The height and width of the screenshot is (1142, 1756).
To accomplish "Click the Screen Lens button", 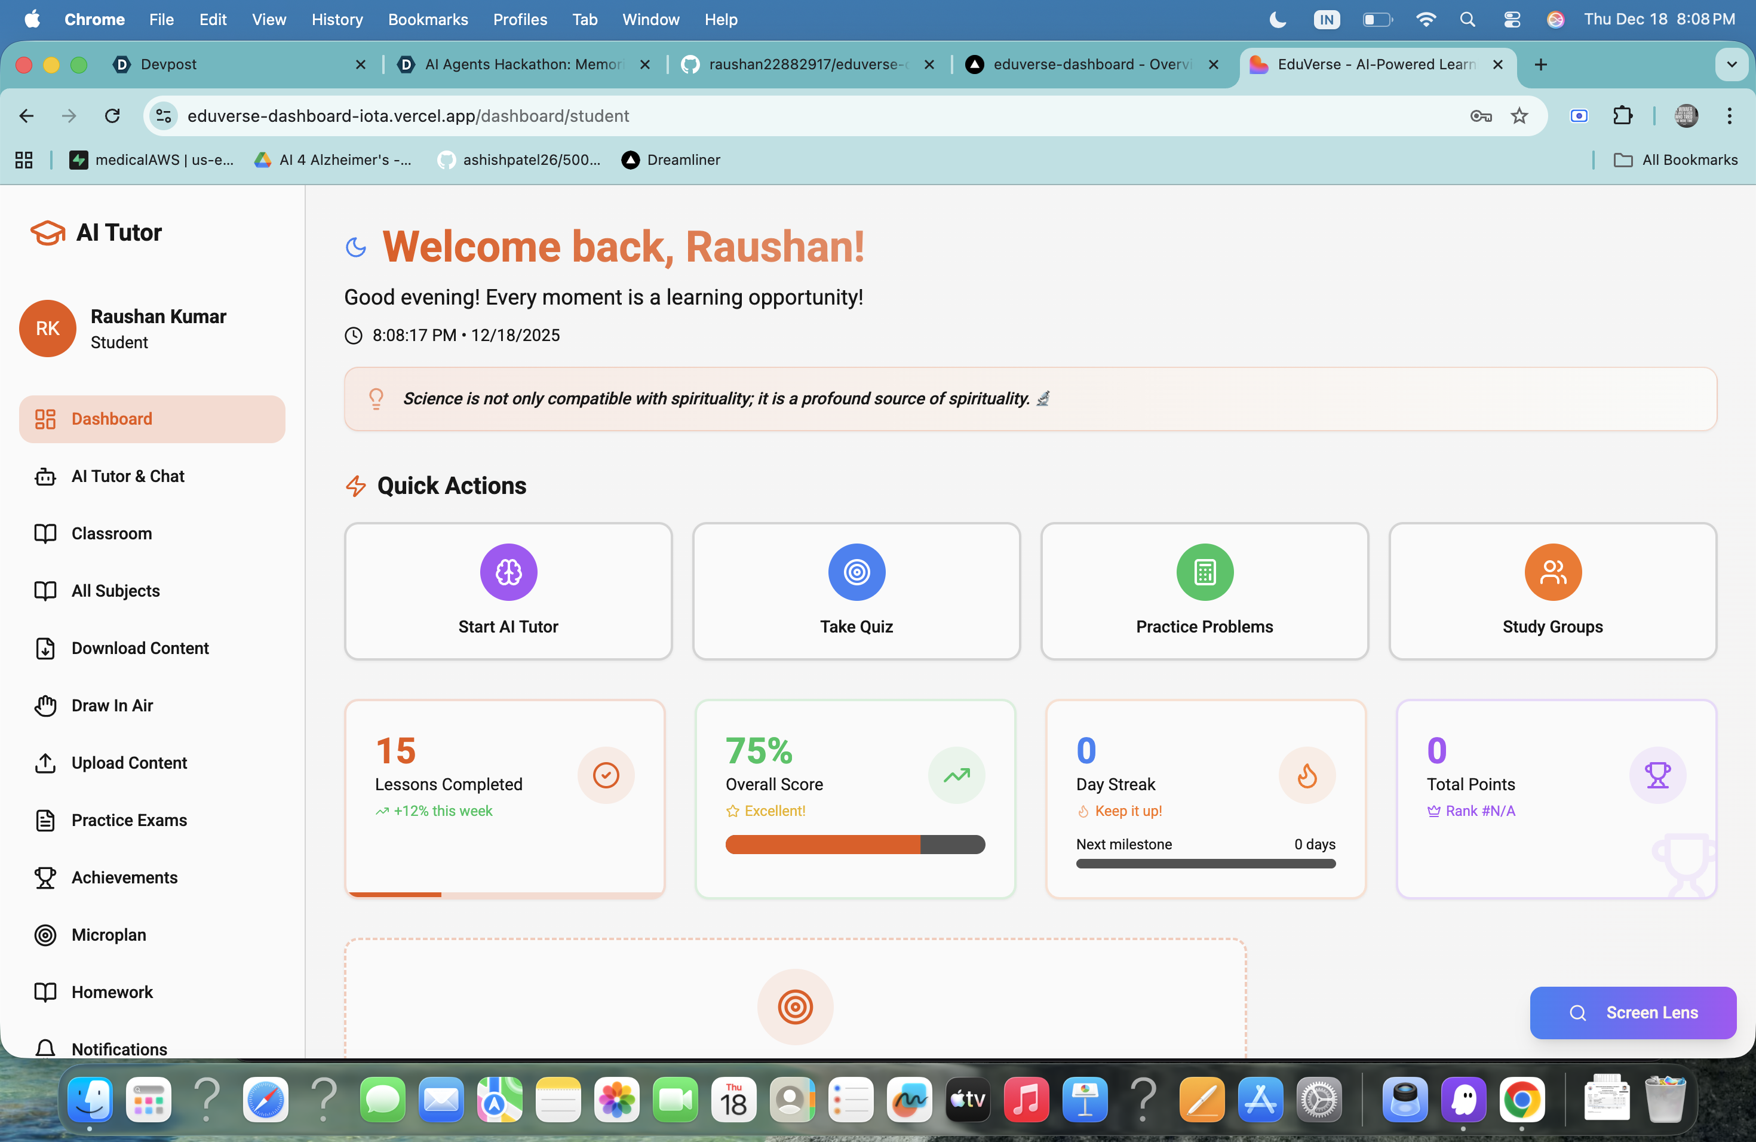I will [1632, 1012].
